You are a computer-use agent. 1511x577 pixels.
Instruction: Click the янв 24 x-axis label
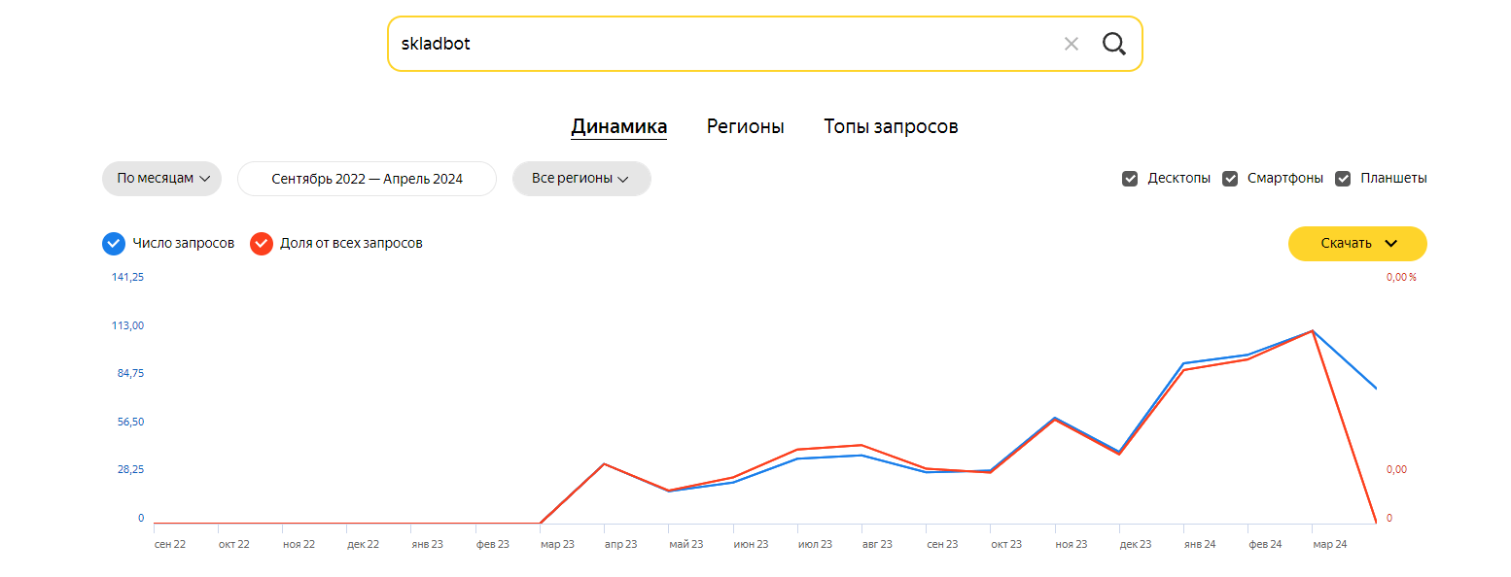point(1200,544)
